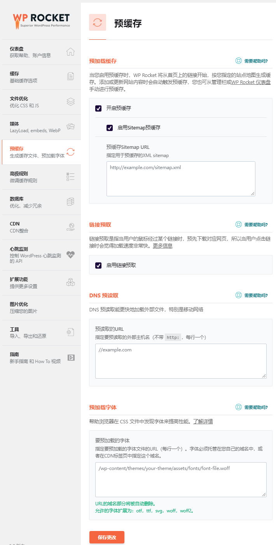Click the tools gear-document icon
276x545 pixels.
(x=70, y=332)
